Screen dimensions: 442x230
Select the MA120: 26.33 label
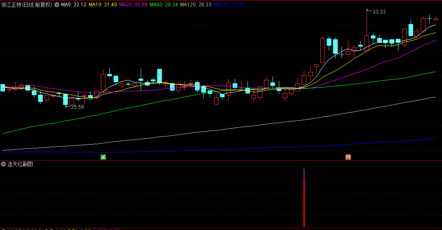coord(195,5)
